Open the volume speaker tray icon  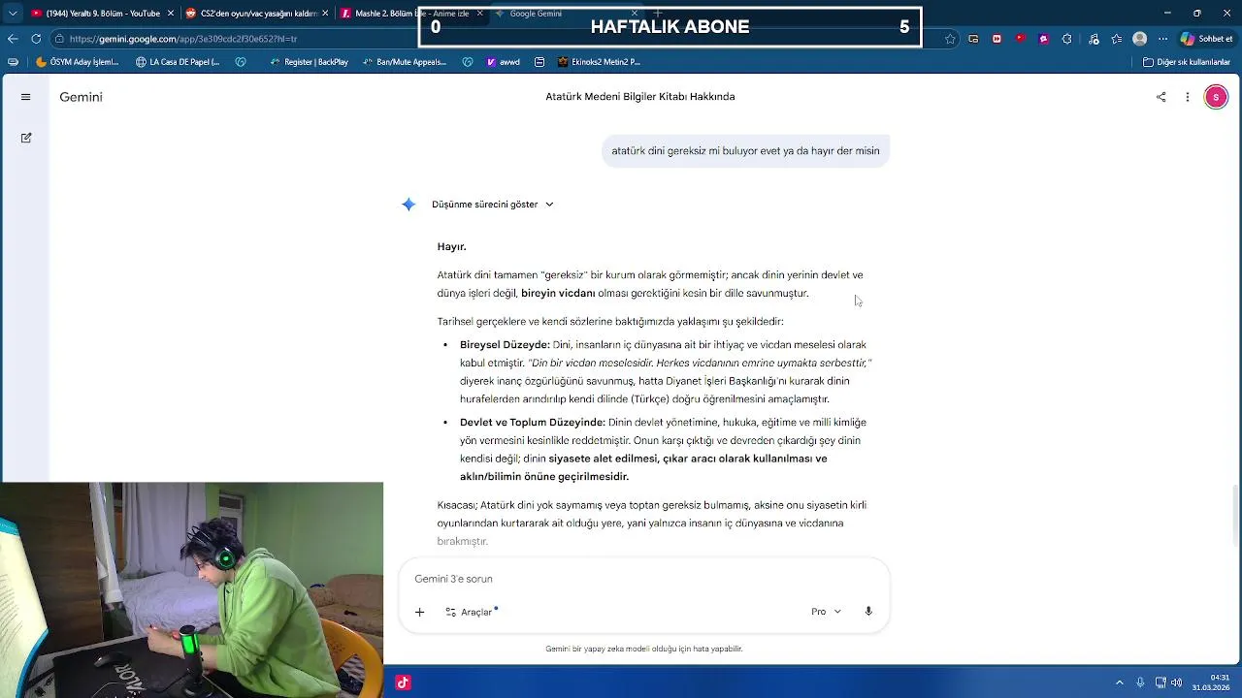(1176, 682)
